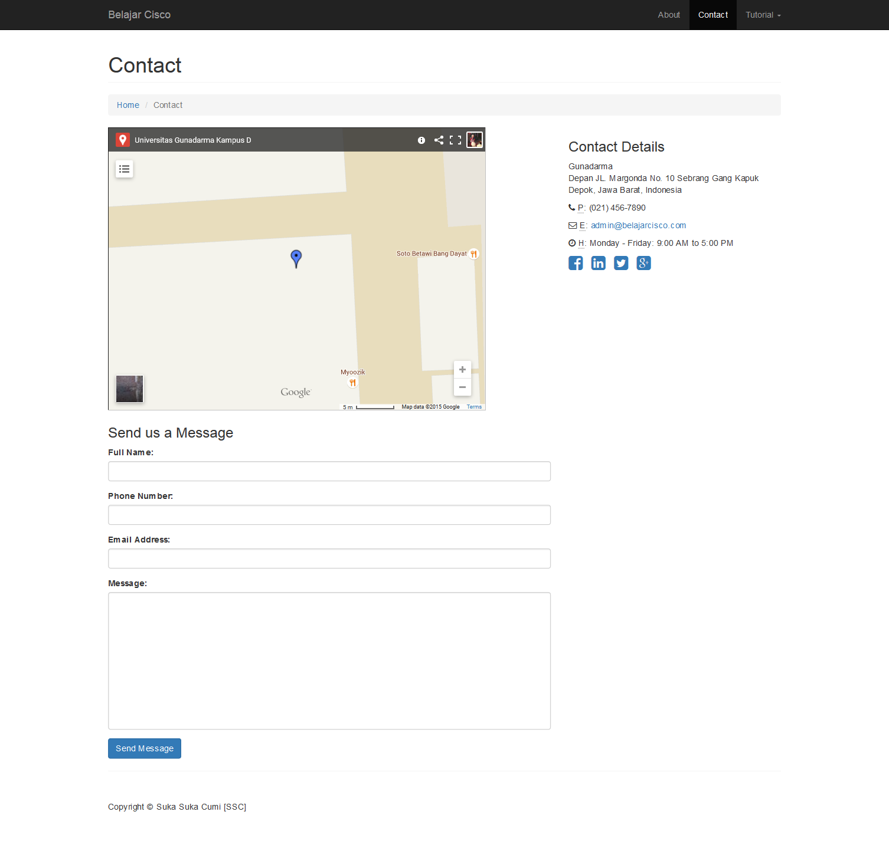Viewport: 889px width, 848px height.
Task: Click the envelope icon beside email
Action: pyautogui.click(x=573, y=225)
